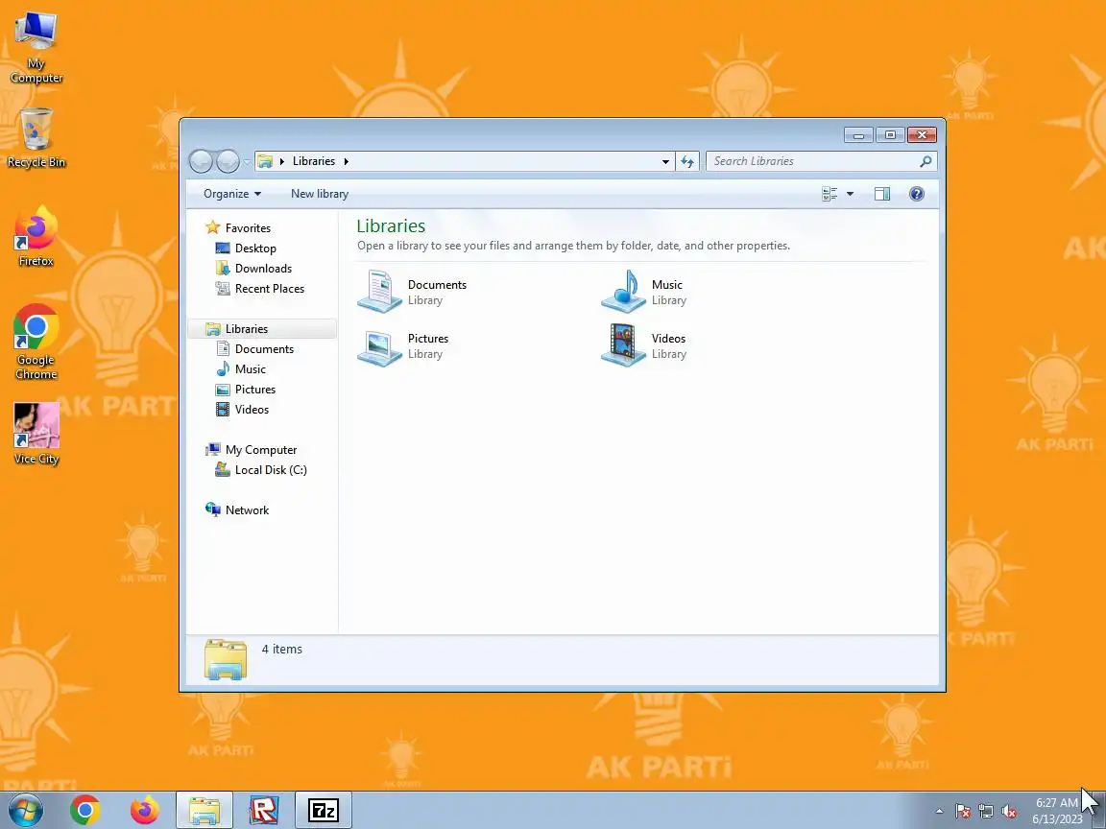Launch Vice City desktop shortcut
Image resolution: width=1106 pixels, height=829 pixels.
[x=36, y=435]
